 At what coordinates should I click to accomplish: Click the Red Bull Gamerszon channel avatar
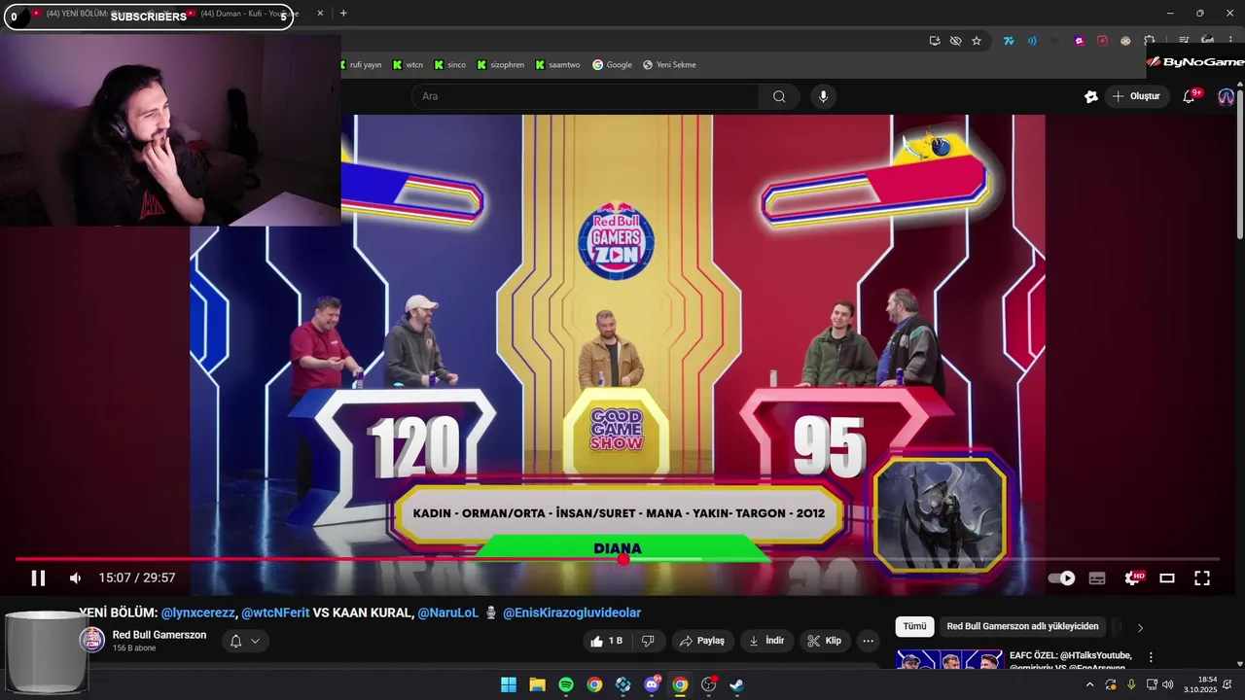click(x=92, y=640)
